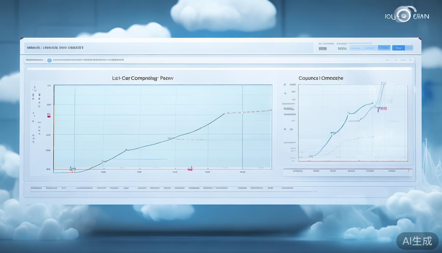
Task: Click the rectangular handle atop the right chart
Action: coord(383,83)
